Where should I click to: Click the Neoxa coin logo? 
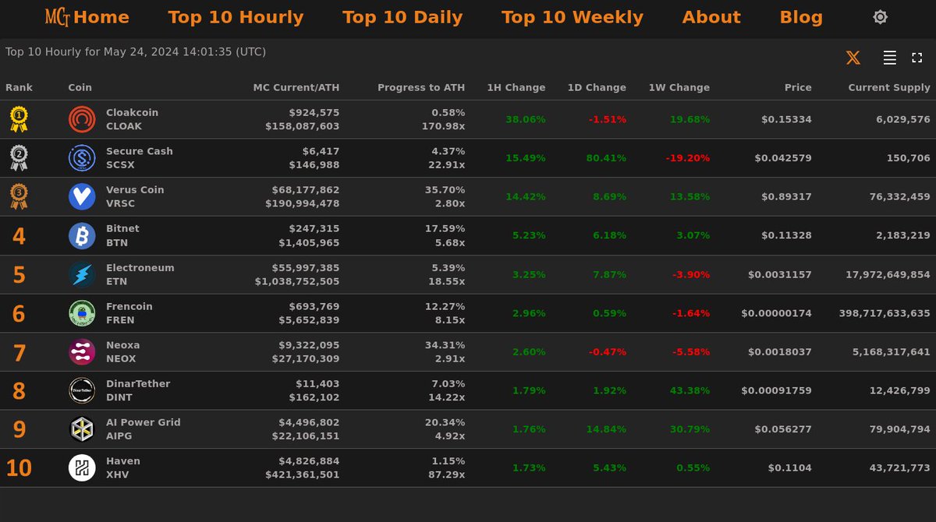(82, 352)
